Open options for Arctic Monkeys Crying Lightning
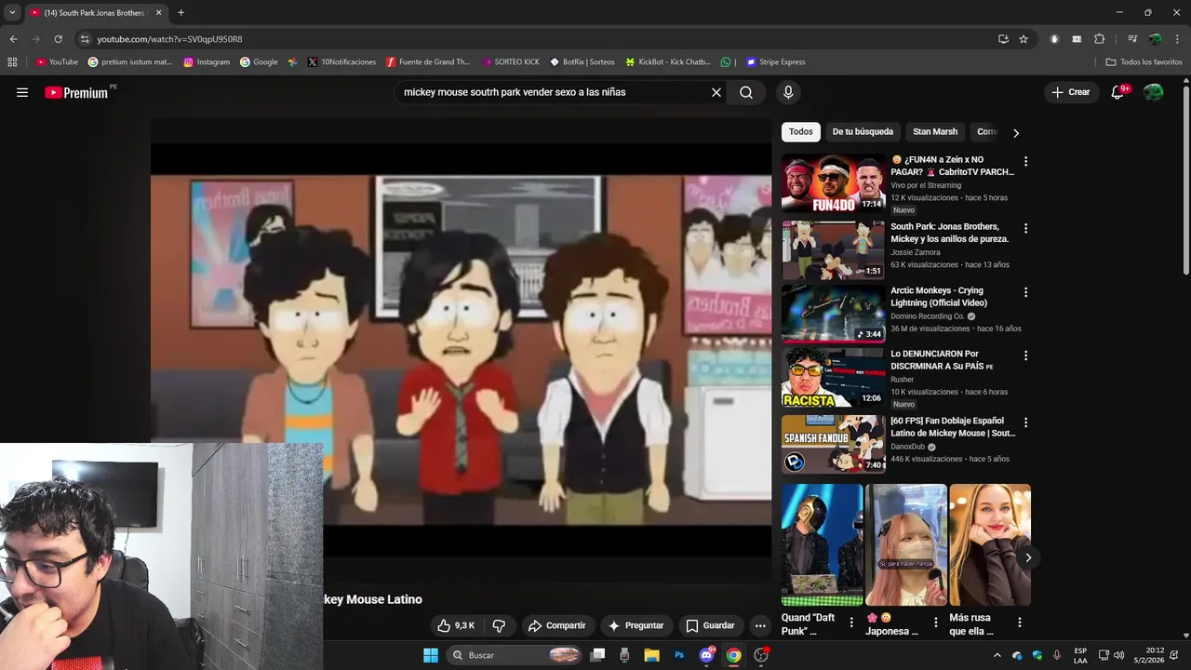Viewport: 1191px width, 670px height. (1025, 292)
